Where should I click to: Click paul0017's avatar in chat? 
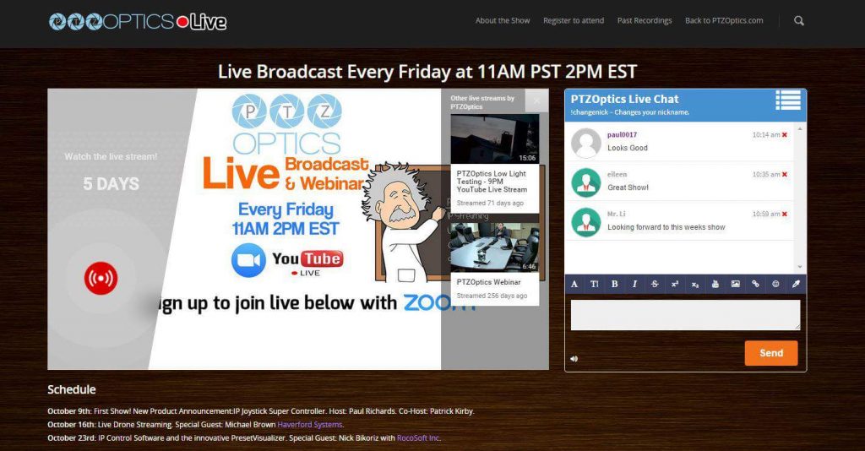(586, 143)
